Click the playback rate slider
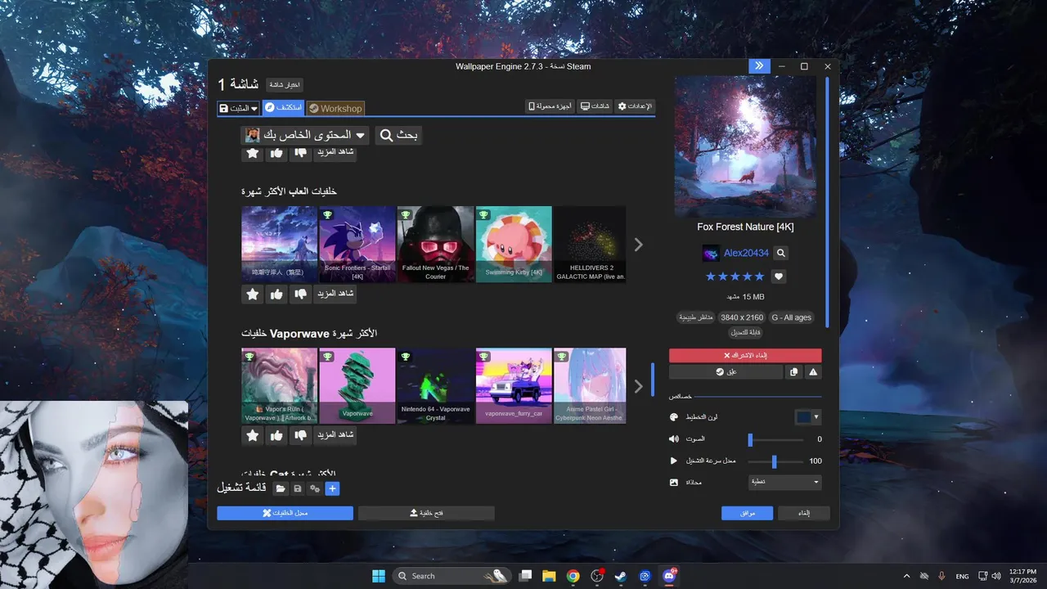 tap(774, 461)
